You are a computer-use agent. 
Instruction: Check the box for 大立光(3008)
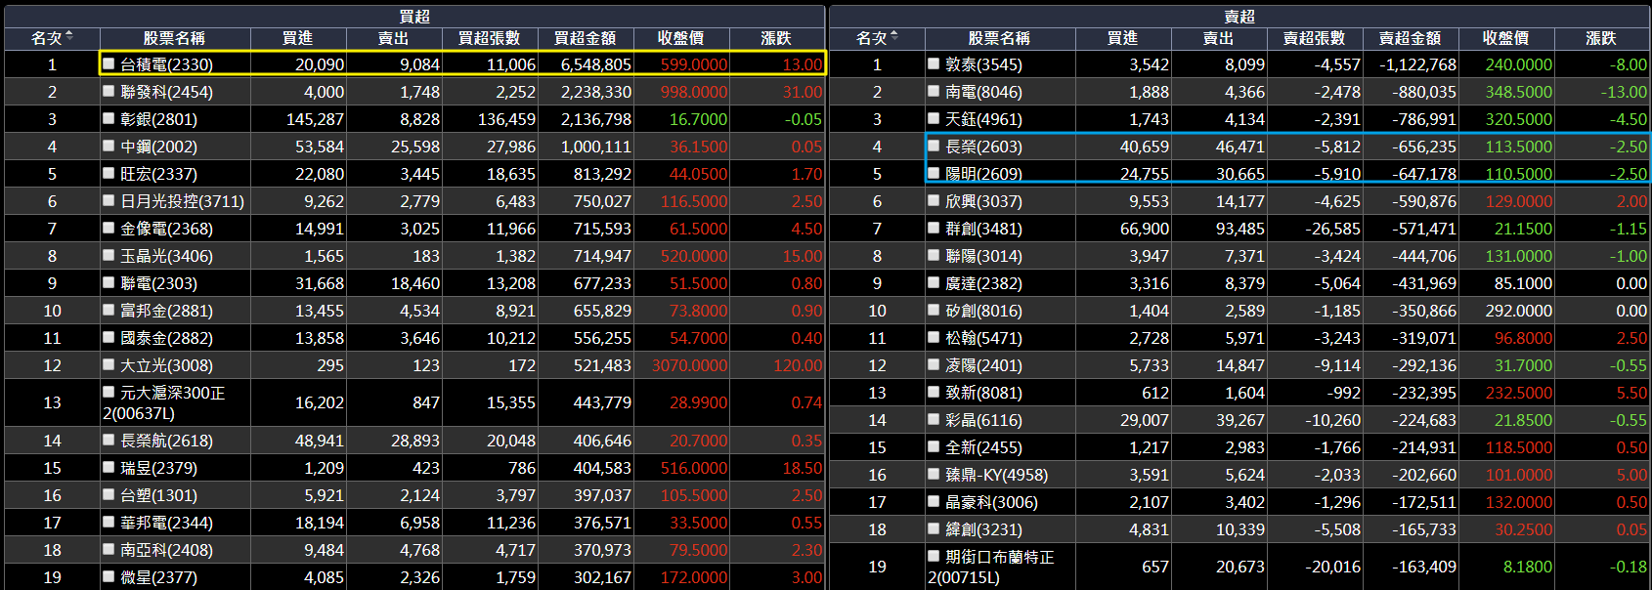tap(109, 364)
